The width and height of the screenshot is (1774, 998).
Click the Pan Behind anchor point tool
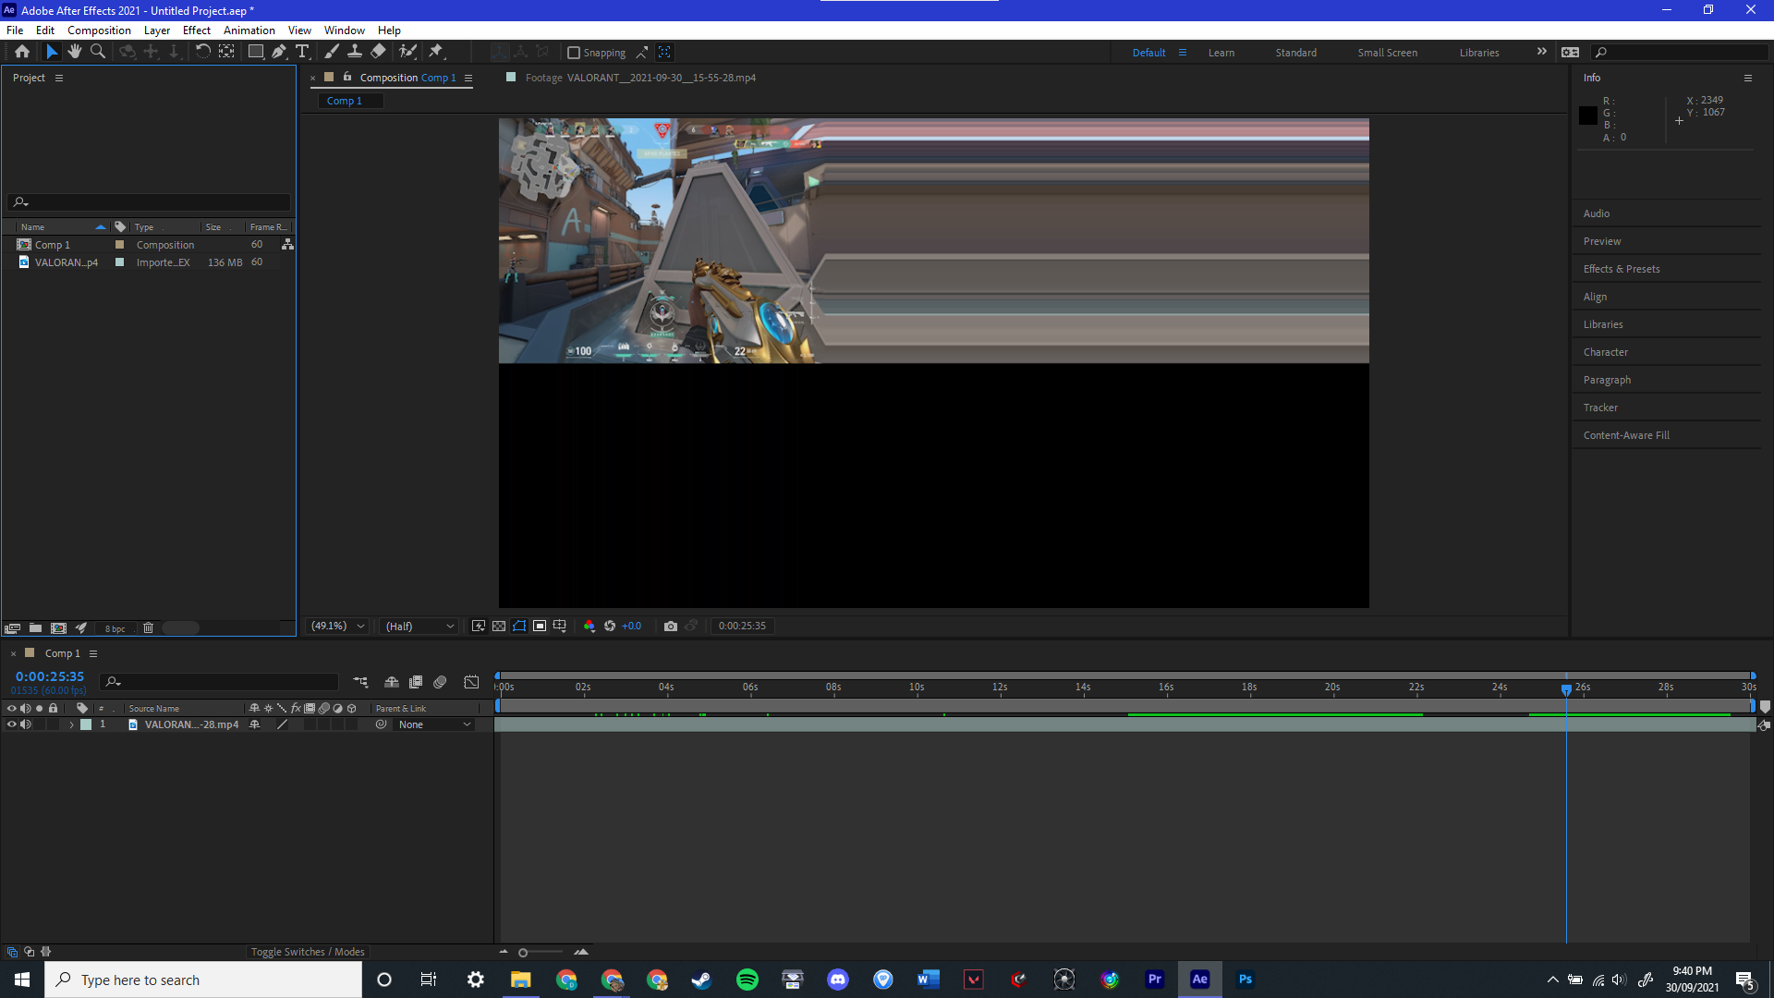(226, 52)
